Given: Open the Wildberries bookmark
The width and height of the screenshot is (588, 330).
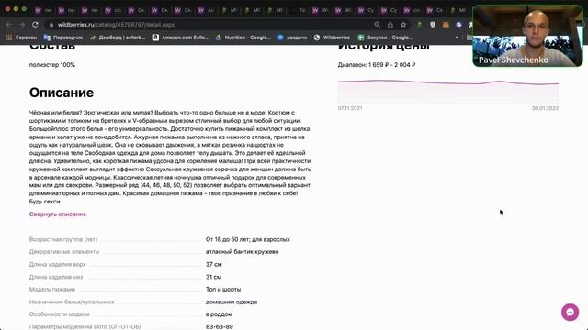Looking at the screenshot, I should [332, 38].
